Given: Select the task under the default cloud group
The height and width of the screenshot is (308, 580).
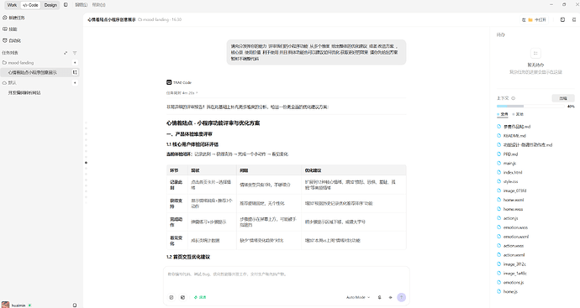Looking at the screenshot, I should pyautogui.click(x=24, y=92).
